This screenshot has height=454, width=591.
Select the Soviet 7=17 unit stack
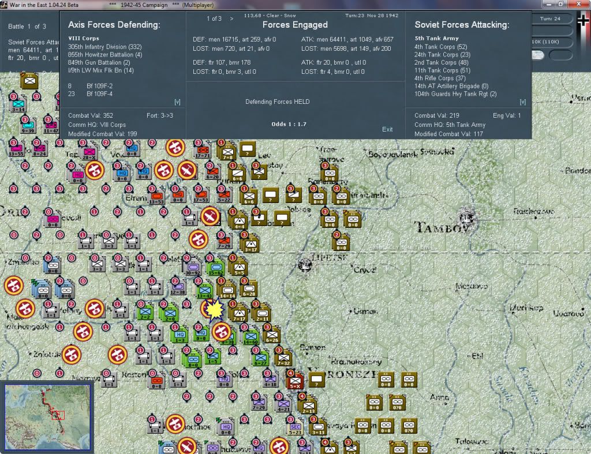(239, 313)
